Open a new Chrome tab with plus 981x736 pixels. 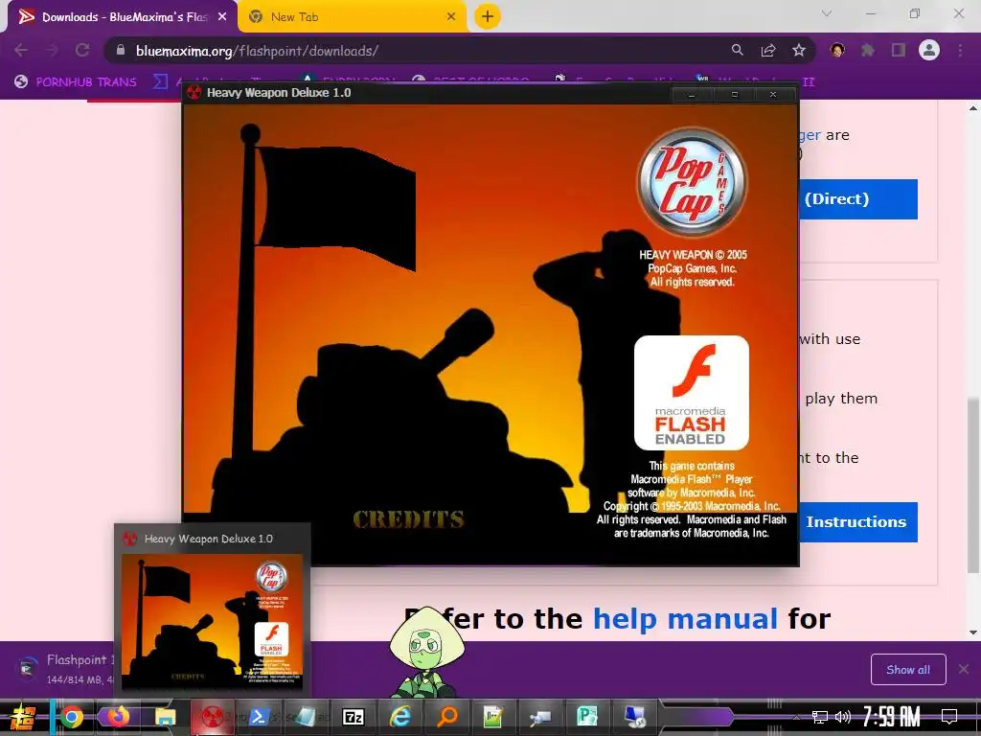tap(488, 16)
